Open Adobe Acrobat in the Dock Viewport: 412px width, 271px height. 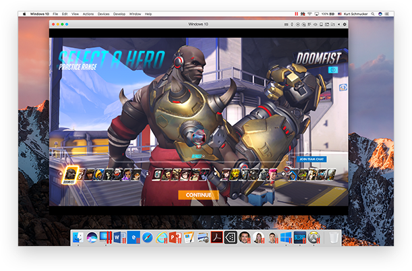tap(216, 237)
